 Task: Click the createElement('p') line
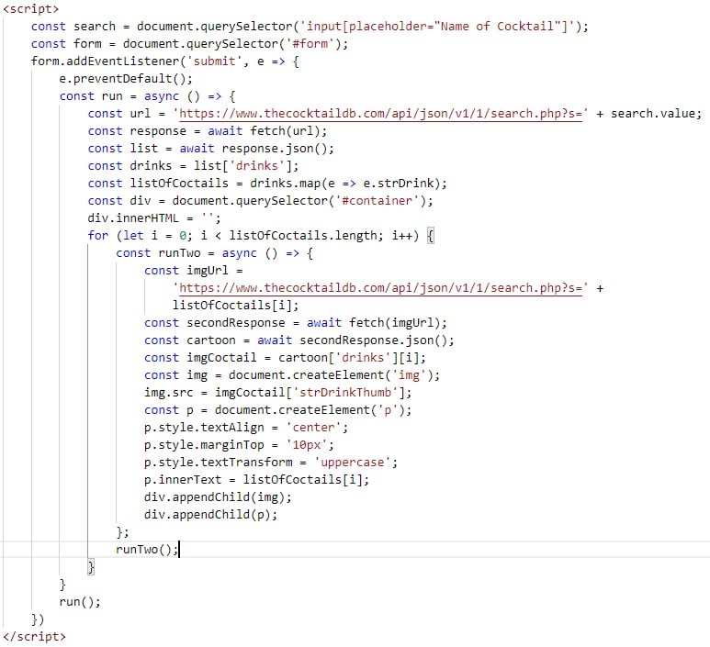point(277,410)
